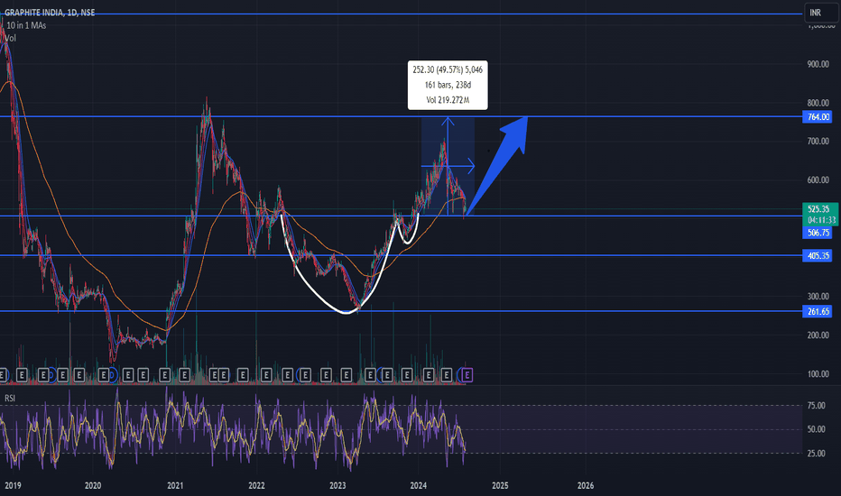Click the 700.00 price axis label
841x496 pixels.
[x=818, y=141]
